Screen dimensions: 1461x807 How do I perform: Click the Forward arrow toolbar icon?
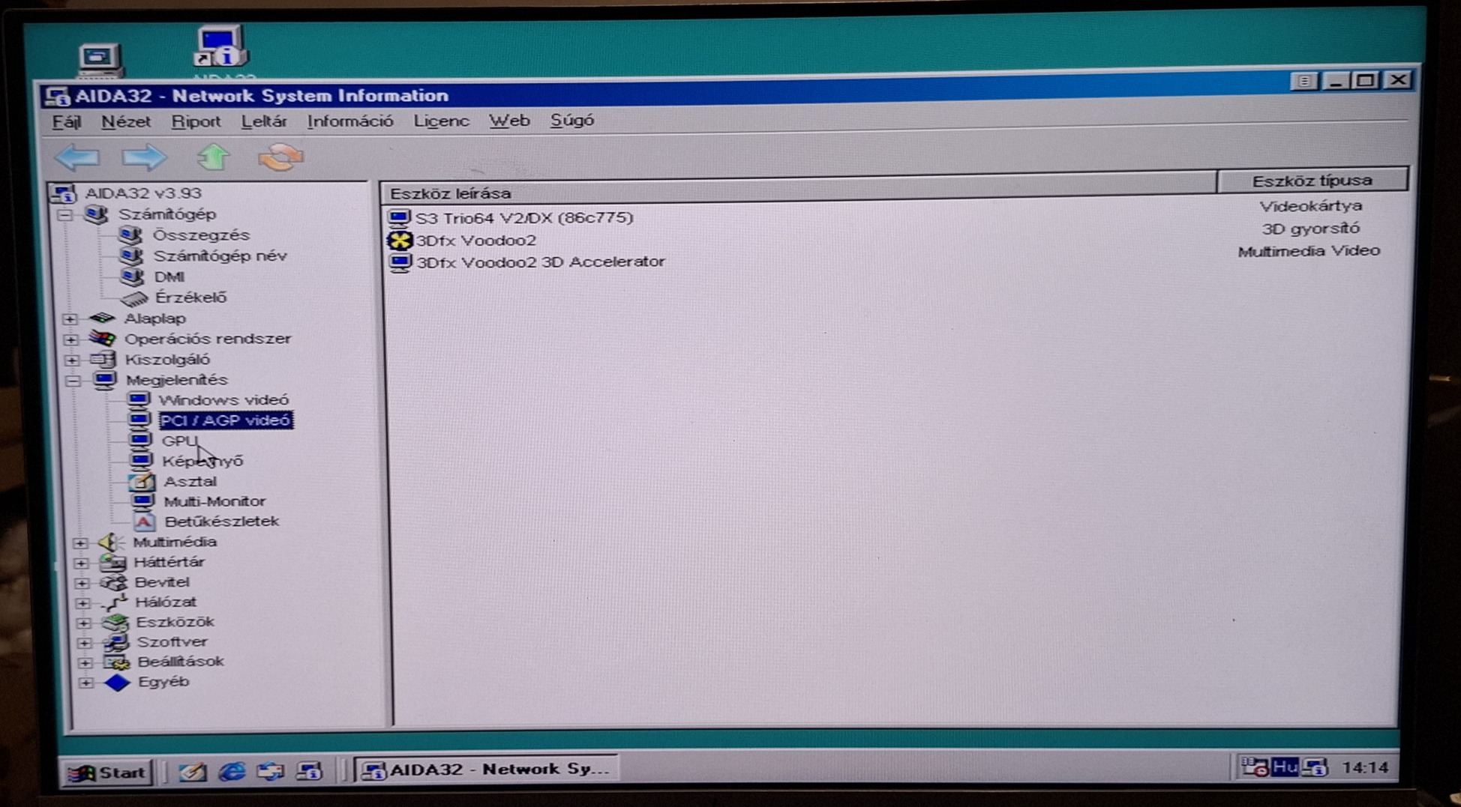[144, 157]
